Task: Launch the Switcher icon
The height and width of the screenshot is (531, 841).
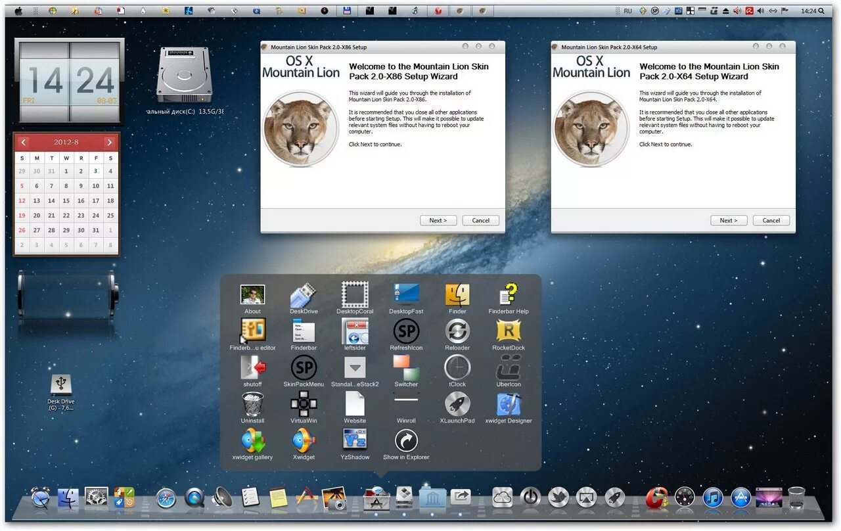Action: (406, 367)
